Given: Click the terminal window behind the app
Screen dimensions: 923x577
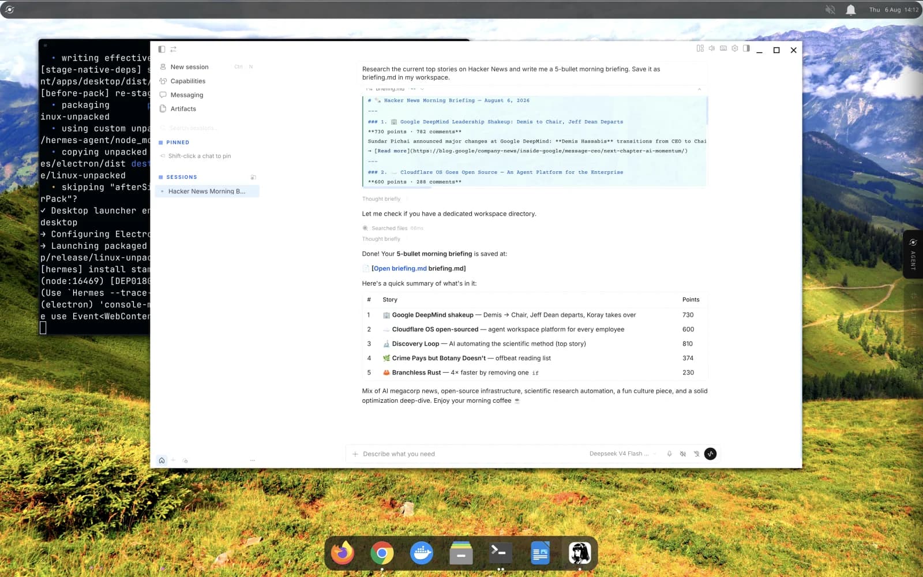Looking at the screenshot, I should tap(95, 188).
